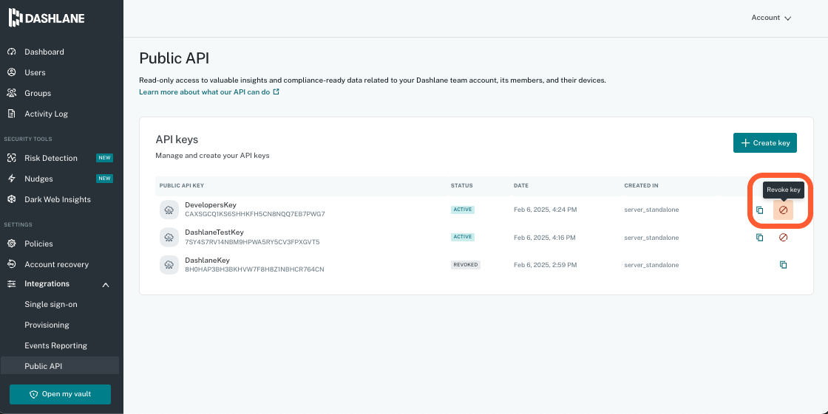The width and height of the screenshot is (828, 414).
Task: Click the DashlaneKey cloud key icon
Action: (x=169, y=264)
